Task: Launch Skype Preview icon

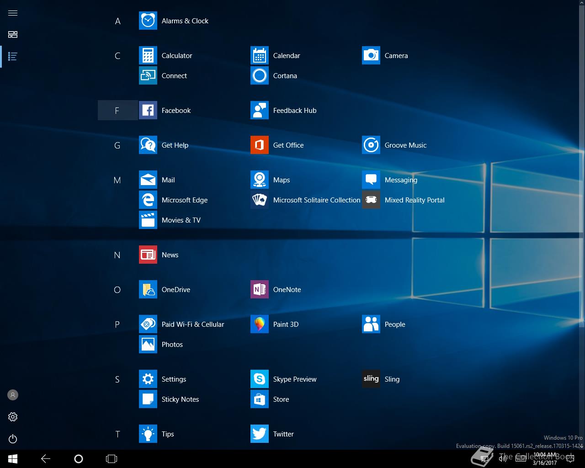Action: point(260,379)
